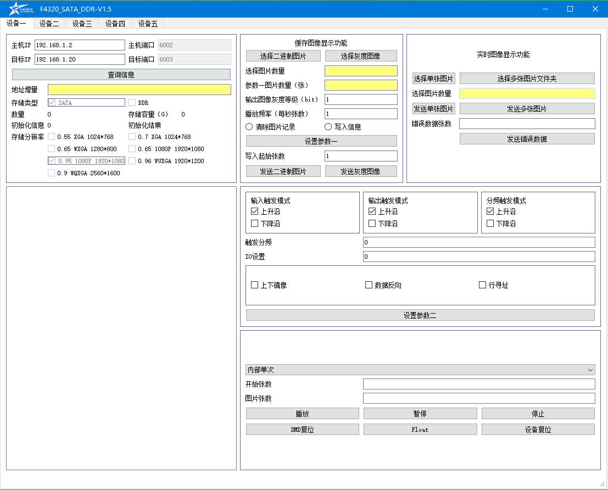Click the 错误数据张数 input field
The height and width of the screenshot is (490, 608).
[x=527, y=124]
